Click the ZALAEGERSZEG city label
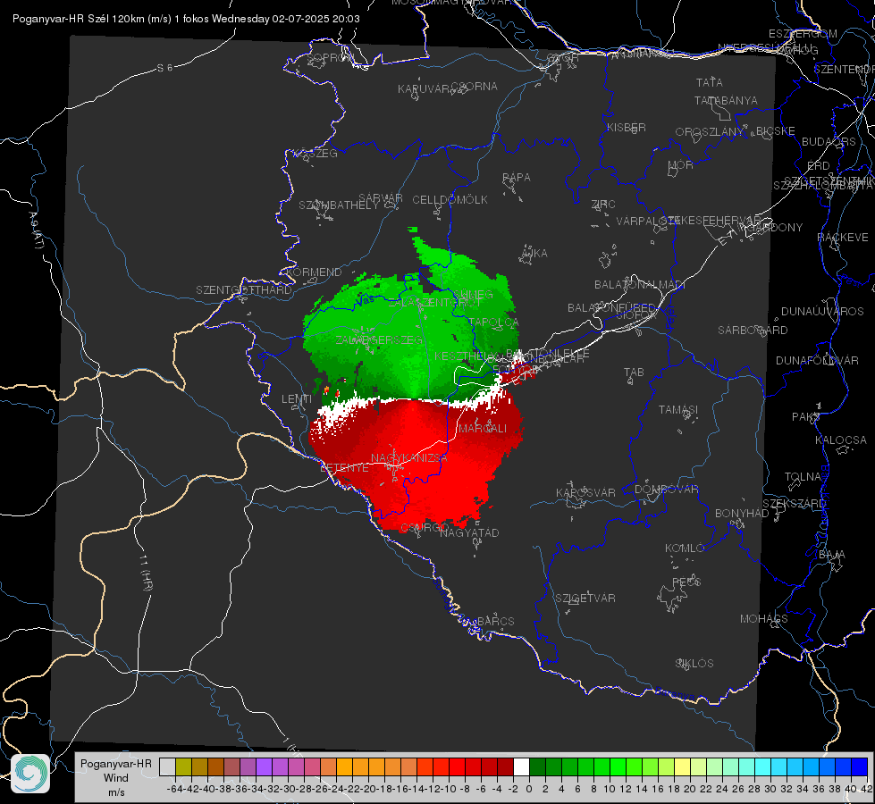 pyautogui.click(x=378, y=339)
